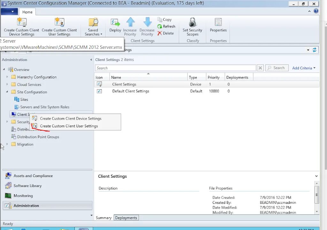Open the address bar dropdown arrow
Viewport: 327px width, 230px height.
pos(308,50)
